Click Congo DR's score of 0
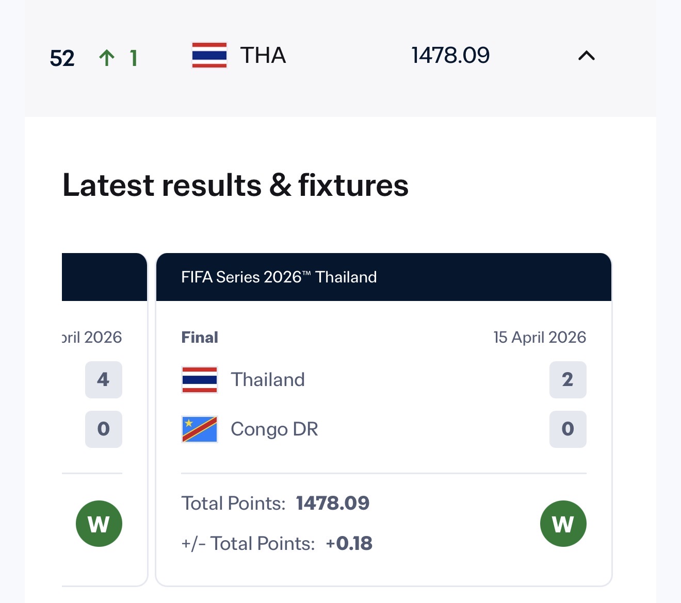The height and width of the screenshot is (603, 681). (x=567, y=429)
